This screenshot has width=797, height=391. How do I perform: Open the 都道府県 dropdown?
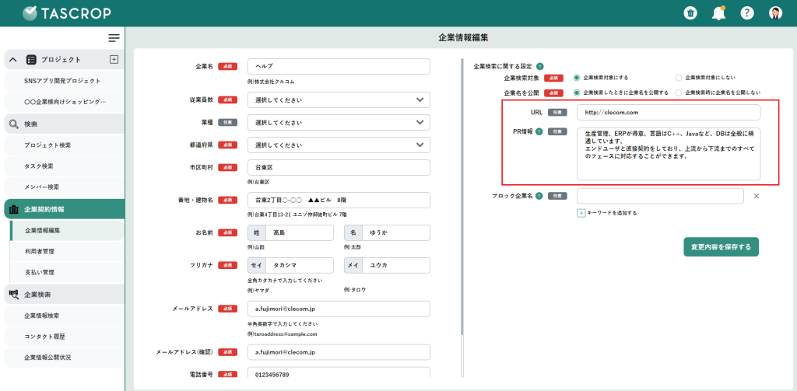pos(339,145)
